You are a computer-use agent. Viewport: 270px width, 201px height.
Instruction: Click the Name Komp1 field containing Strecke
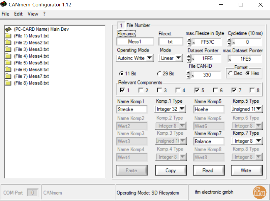[132, 109]
